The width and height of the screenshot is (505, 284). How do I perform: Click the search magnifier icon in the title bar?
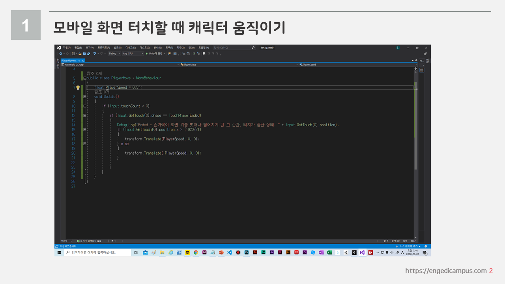pyautogui.click(x=253, y=48)
